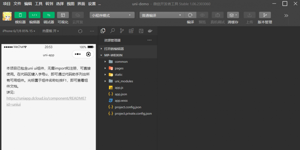Viewport: 300px width, 150px height.
Task: Click the mini program capsule menu dots
Action: click(x=78, y=54)
